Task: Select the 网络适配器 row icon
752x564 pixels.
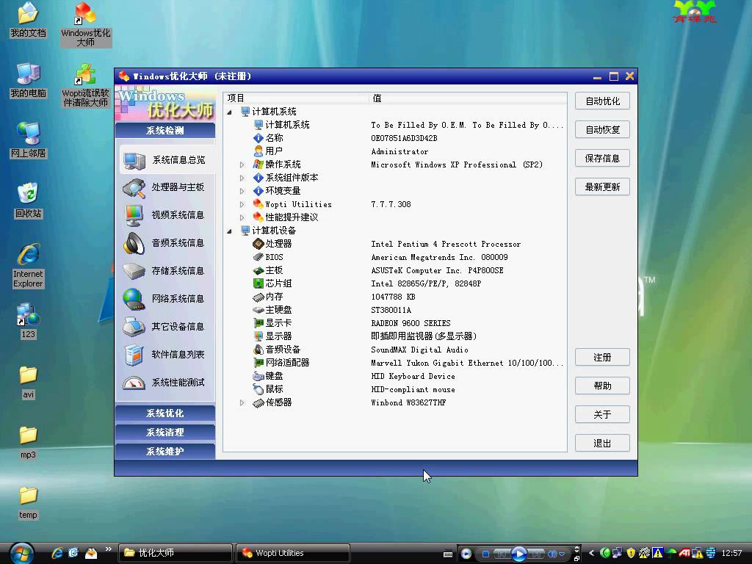Action: 258,363
